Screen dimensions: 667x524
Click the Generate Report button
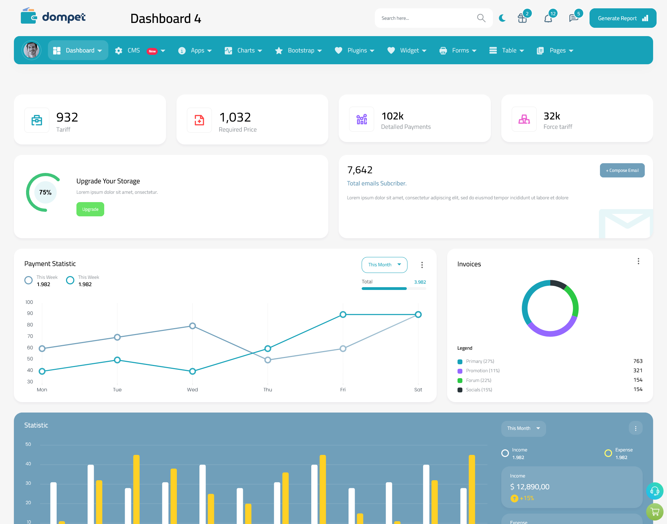click(x=621, y=18)
